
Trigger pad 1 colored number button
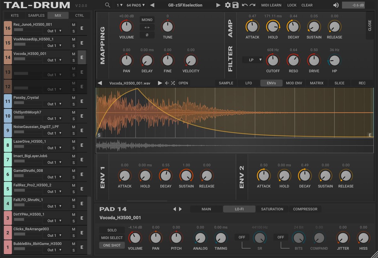pyautogui.click(x=8, y=247)
